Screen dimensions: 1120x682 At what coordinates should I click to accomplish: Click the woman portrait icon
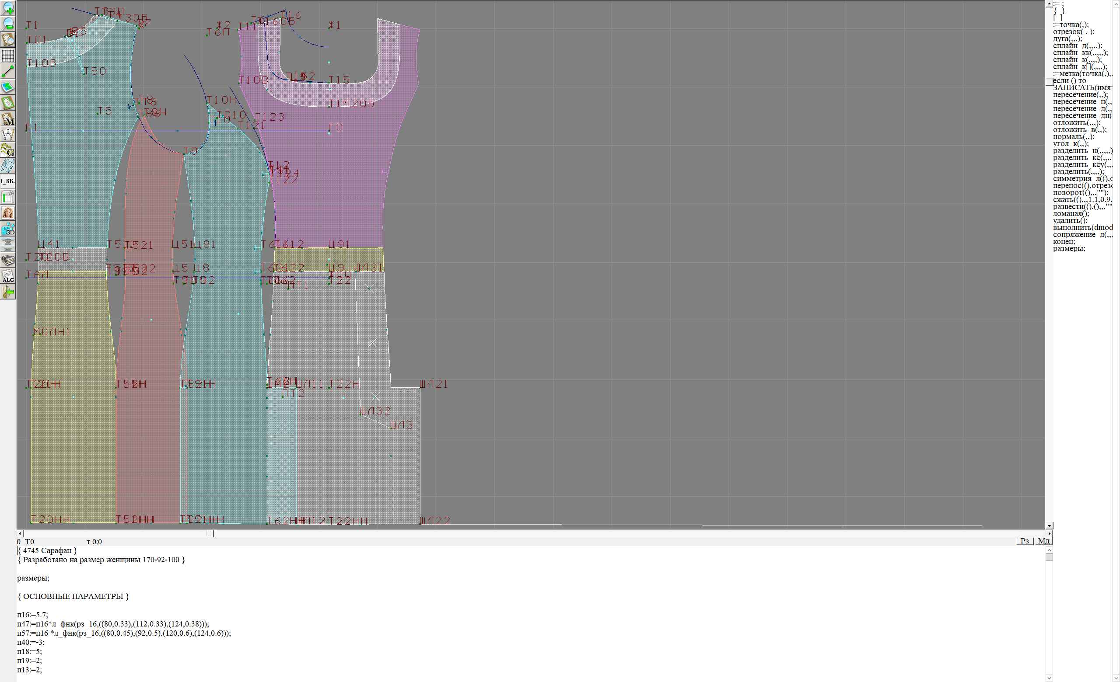[8, 213]
